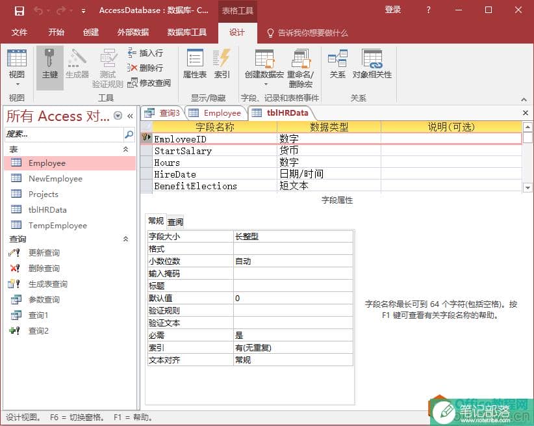Collapse the 查询 group
The height and width of the screenshot is (426, 534).
pos(125,239)
